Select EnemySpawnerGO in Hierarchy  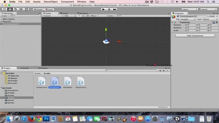click(x=21, y=24)
